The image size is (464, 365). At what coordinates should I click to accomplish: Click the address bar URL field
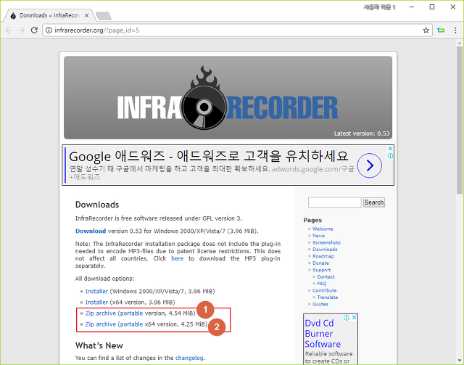(x=237, y=30)
